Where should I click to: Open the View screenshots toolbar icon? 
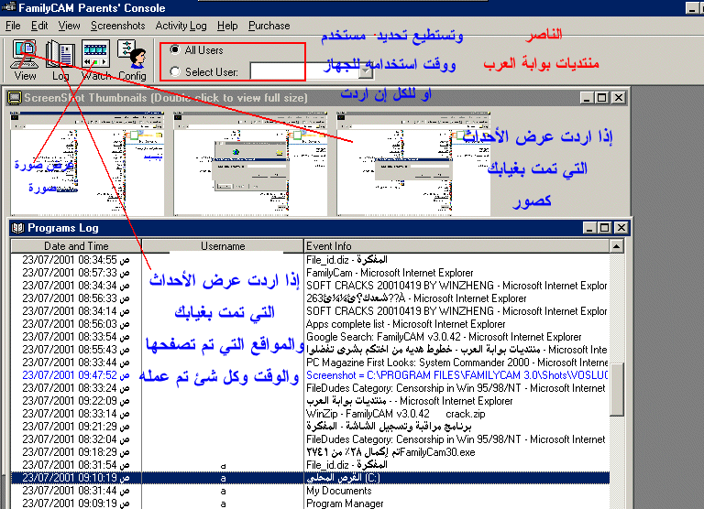click(x=25, y=60)
